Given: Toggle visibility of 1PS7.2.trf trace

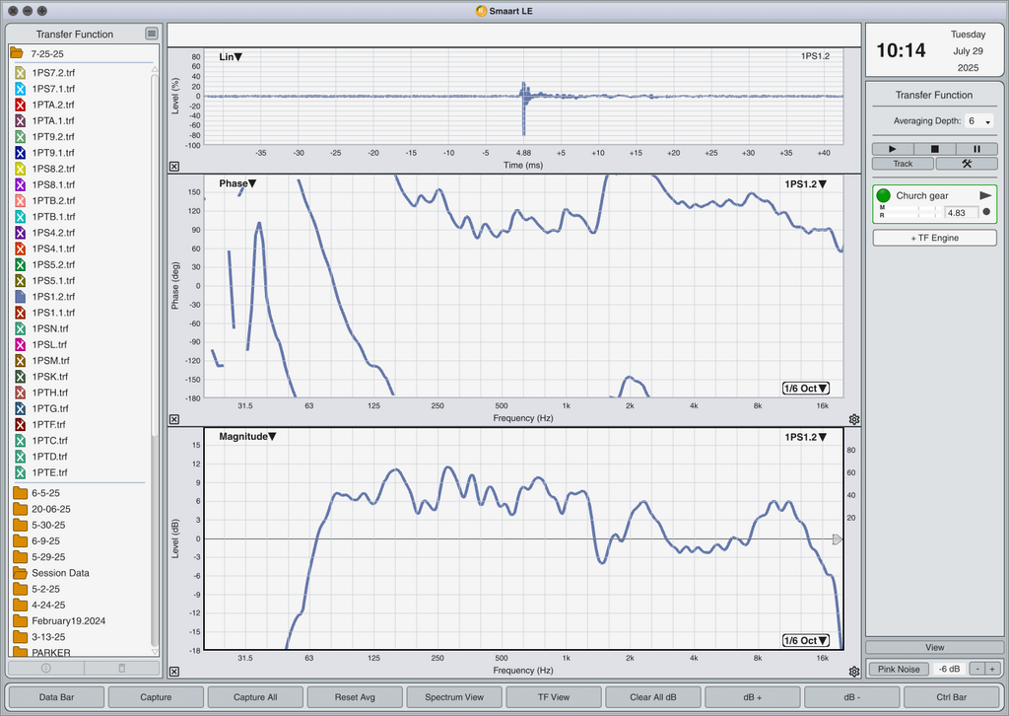Looking at the screenshot, I should pyautogui.click(x=20, y=73).
